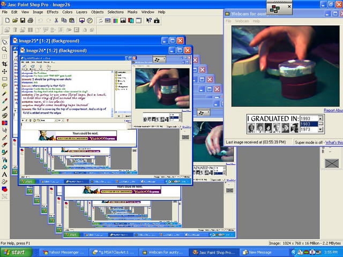The image size is (343, 257).
Task: Click graduation year list down arrow
Action: [x=320, y=130]
